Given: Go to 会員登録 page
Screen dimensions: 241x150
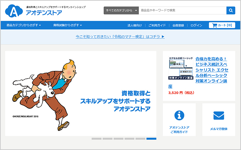Looking at the screenshot, I should pyautogui.click(x=178, y=25).
